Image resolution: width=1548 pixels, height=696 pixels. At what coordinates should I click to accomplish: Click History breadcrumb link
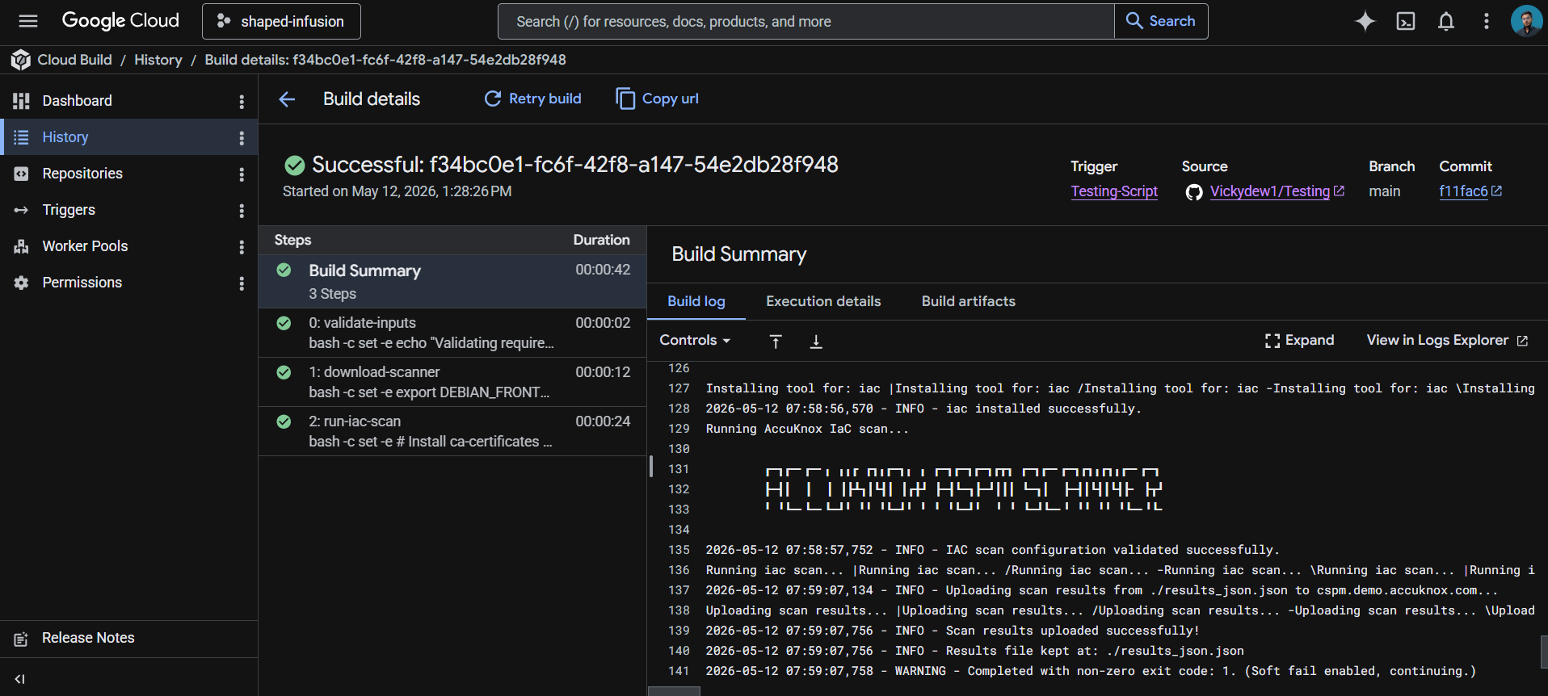[158, 60]
